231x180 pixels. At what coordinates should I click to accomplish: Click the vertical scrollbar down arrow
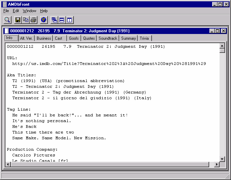pyautogui.click(x=222, y=159)
